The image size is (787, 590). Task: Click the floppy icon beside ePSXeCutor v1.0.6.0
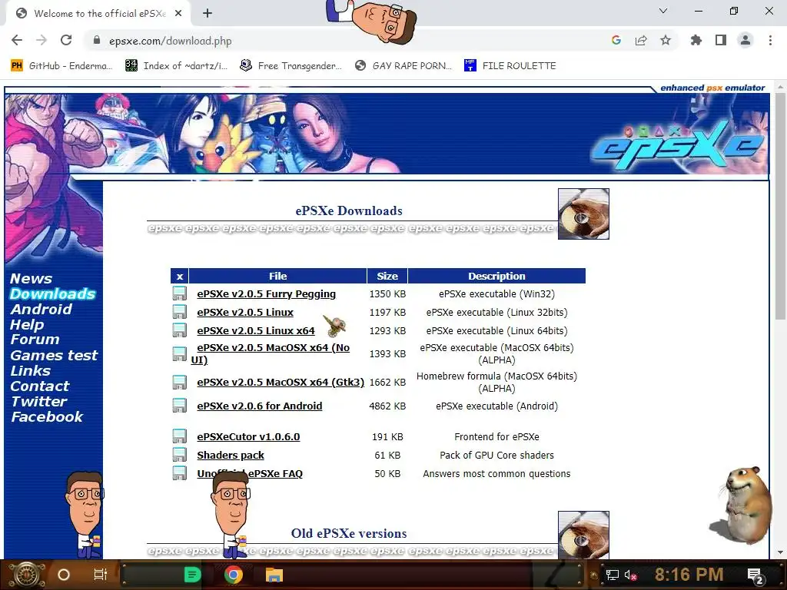[x=179, y=436]
